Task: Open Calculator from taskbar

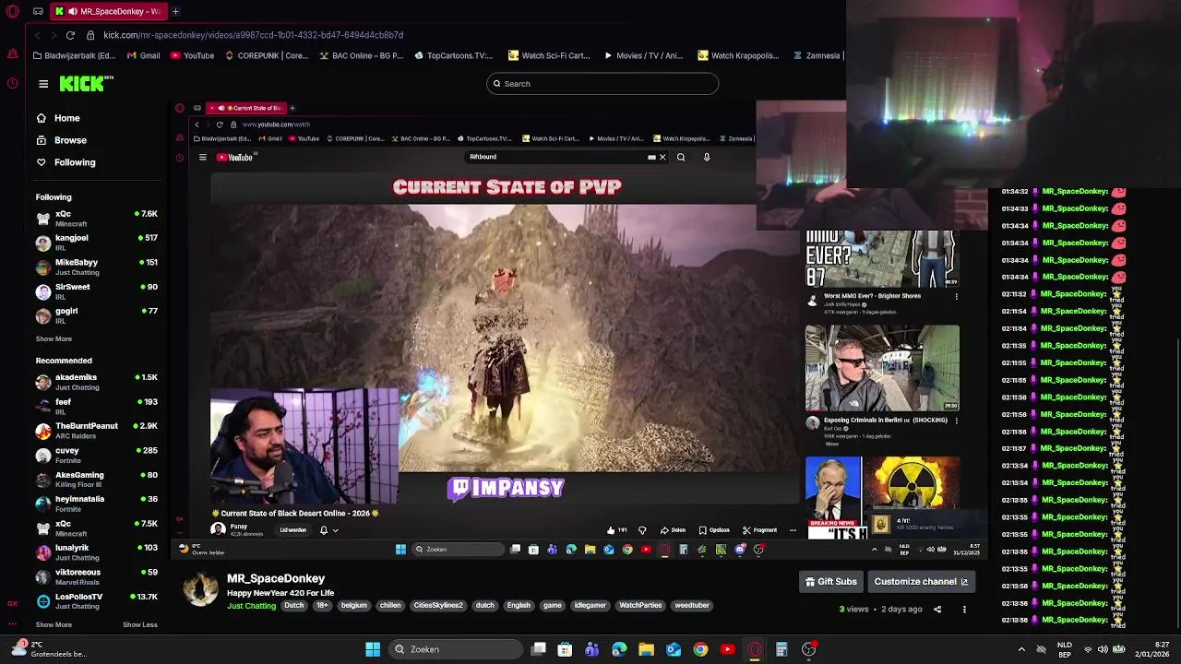Action: click(781, 649)
